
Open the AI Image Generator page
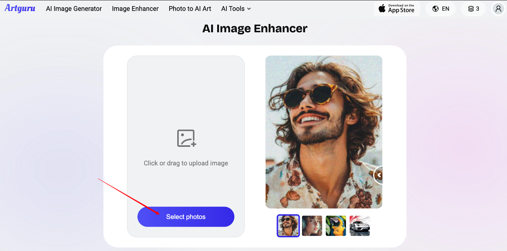(x=74, y=8)
